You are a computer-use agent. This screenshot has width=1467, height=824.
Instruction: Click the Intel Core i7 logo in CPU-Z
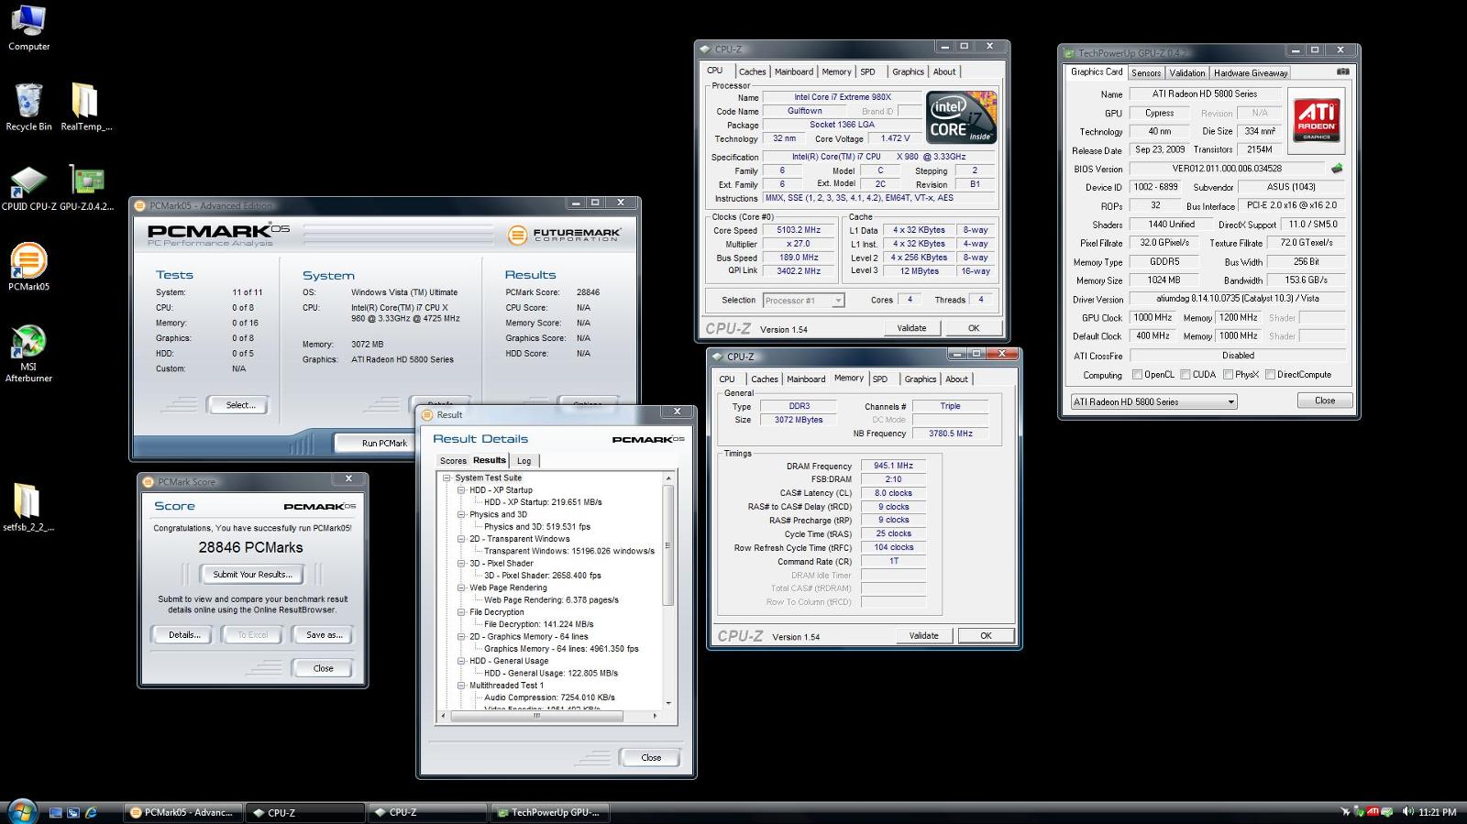click(961, 116)
